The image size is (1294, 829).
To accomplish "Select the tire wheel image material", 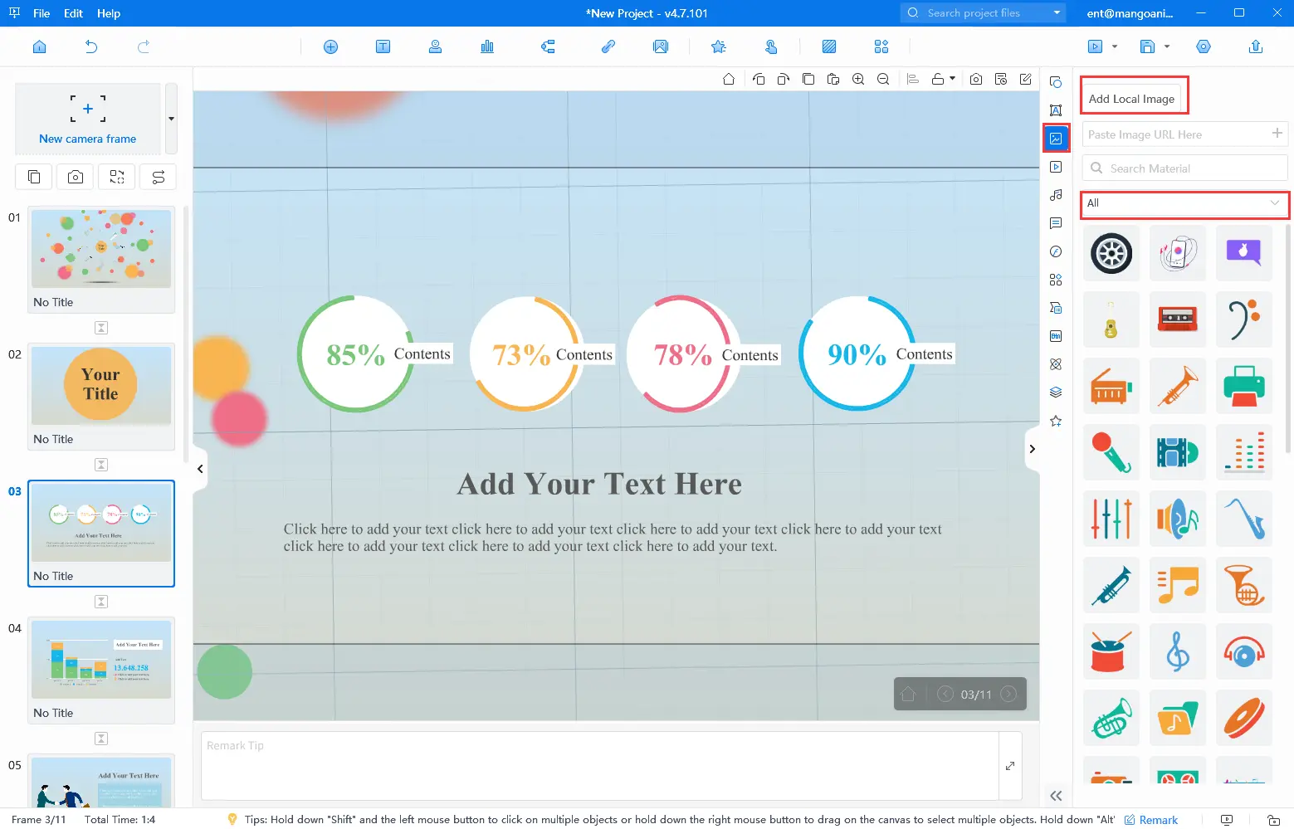I will [1111, 253].
